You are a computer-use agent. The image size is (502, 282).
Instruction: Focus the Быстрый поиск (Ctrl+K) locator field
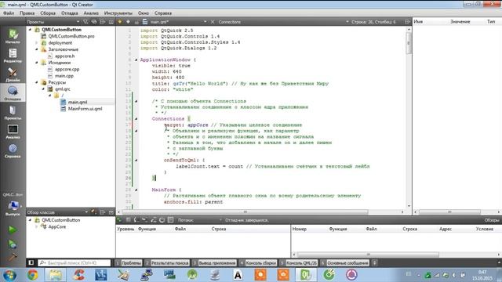pos(74,263)
